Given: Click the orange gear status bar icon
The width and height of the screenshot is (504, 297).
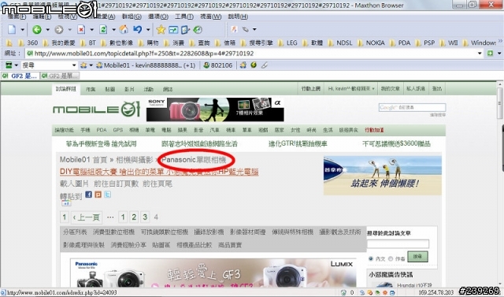Looking at the screenshot, I should [385, 293].
